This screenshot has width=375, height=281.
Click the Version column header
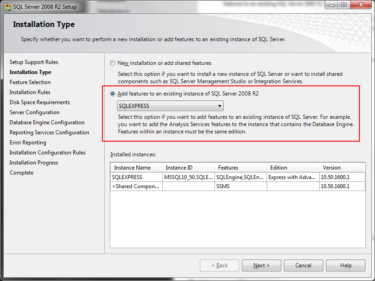coord(342,168)
